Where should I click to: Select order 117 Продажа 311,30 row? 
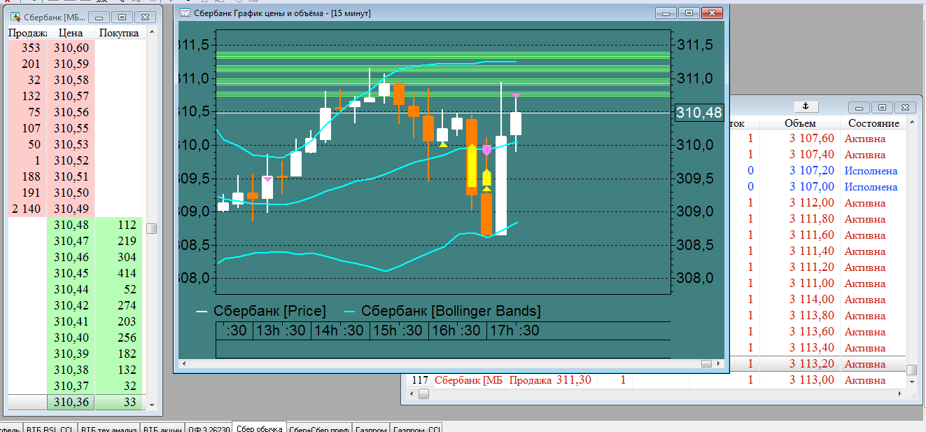656,380
